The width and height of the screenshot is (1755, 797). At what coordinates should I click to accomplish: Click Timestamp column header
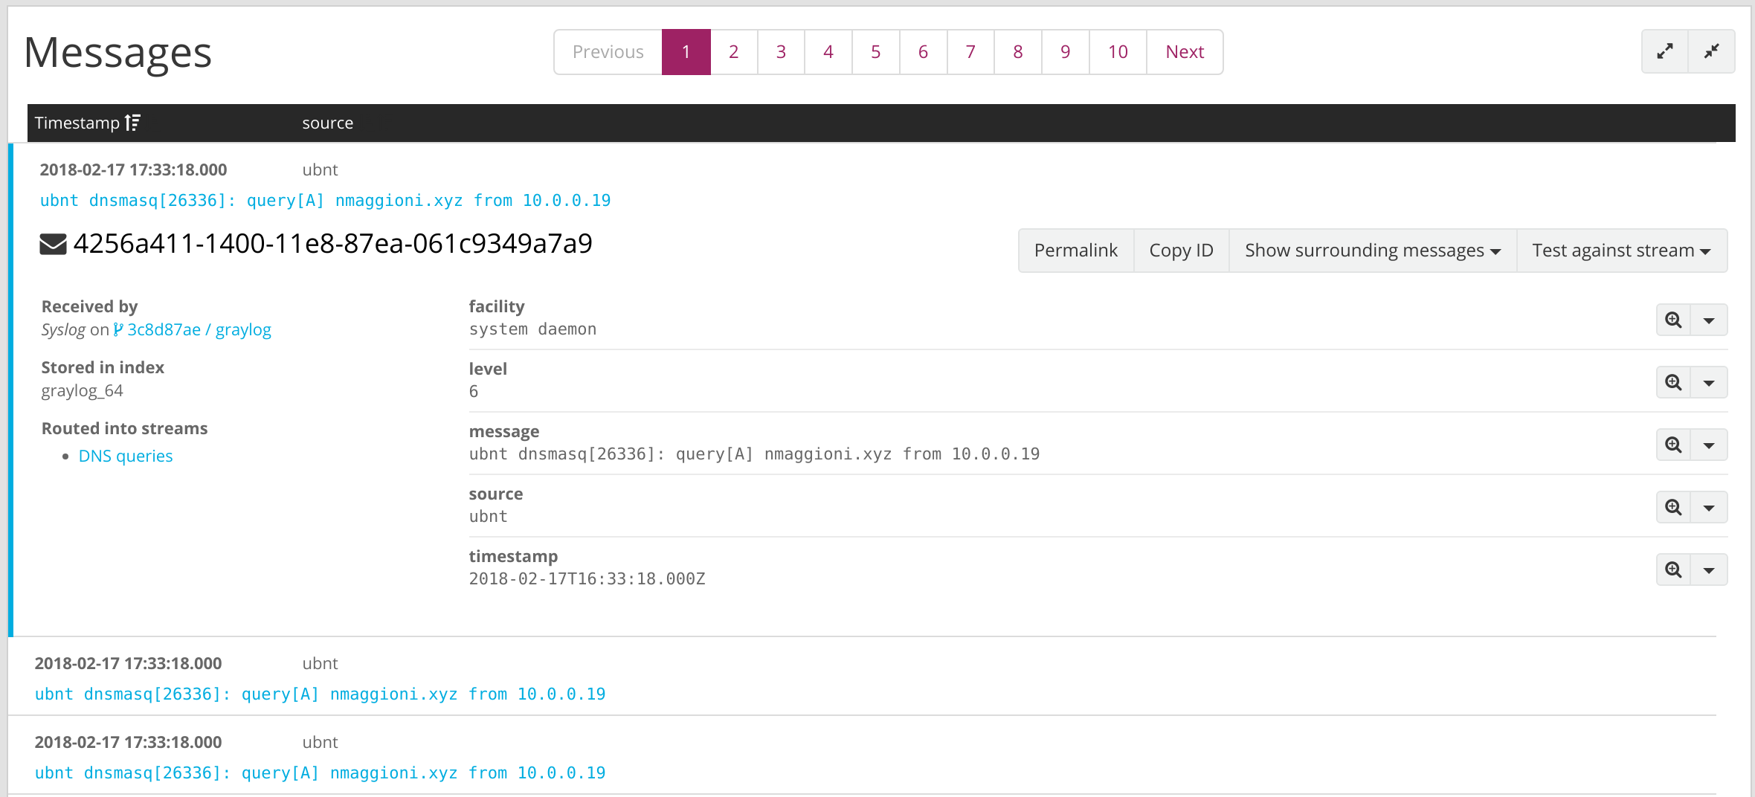tap(77, 123)
